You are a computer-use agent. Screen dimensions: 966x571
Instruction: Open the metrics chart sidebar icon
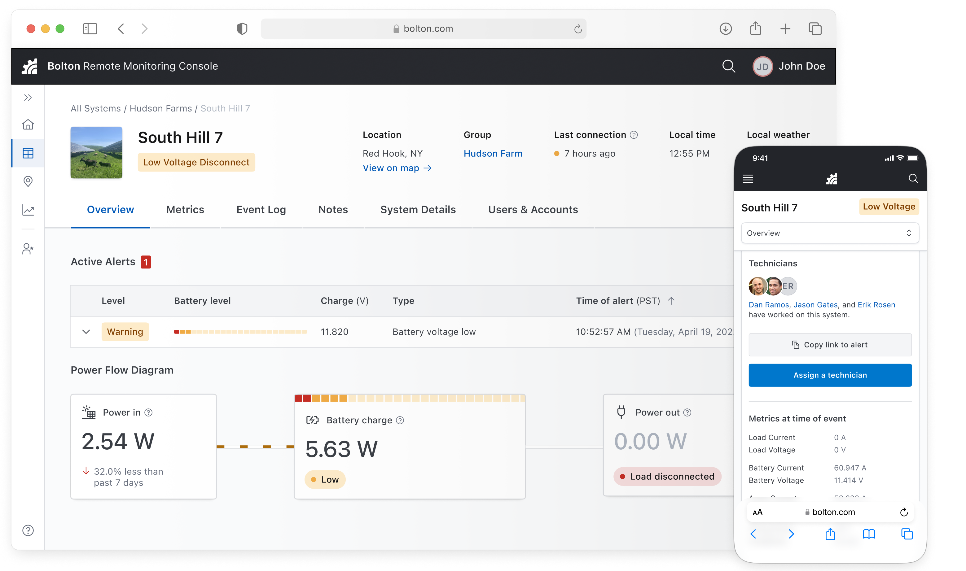coord(28,210)
